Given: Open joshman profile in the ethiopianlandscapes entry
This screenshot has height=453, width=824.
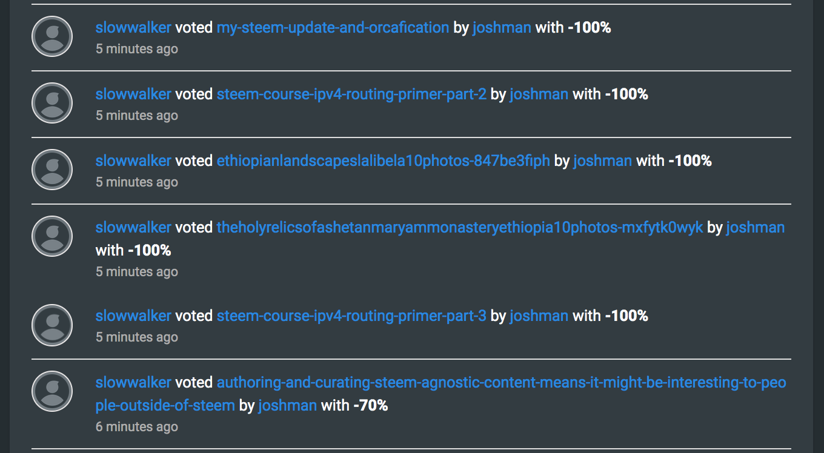Looking at the screenshot, I should pos(602,160).
